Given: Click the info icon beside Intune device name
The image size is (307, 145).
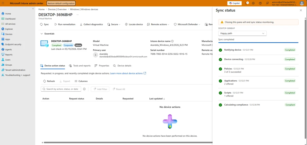Looking at the screenshot, I should [172, 41].
